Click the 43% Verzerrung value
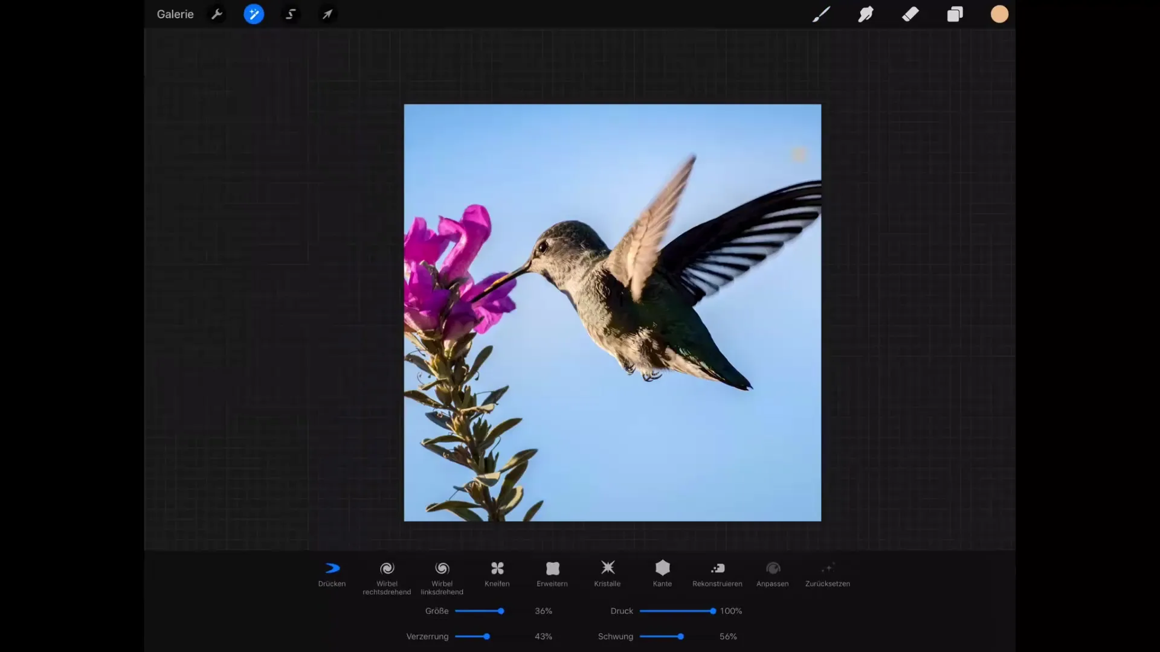 pos(543,636)
